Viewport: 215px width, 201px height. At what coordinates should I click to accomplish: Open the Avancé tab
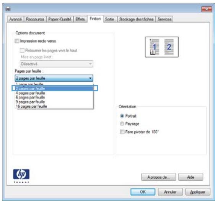coord(16,19)
